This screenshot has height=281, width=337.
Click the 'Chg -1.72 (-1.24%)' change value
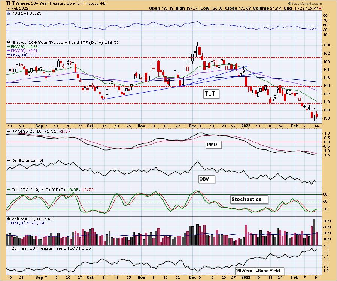coord(301,8)
